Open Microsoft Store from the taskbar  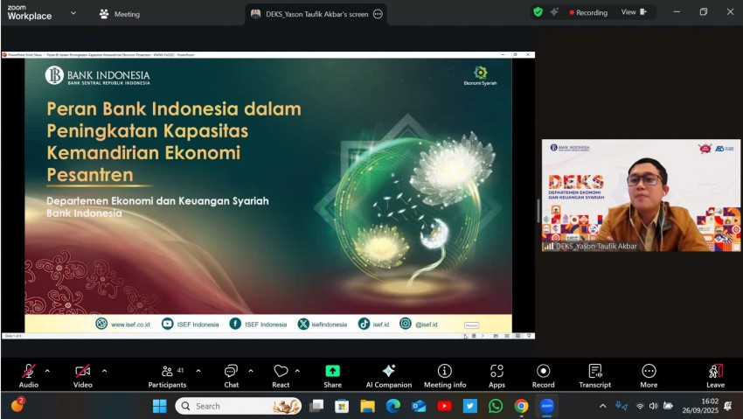pyautogui.click(x=342, y=406)
